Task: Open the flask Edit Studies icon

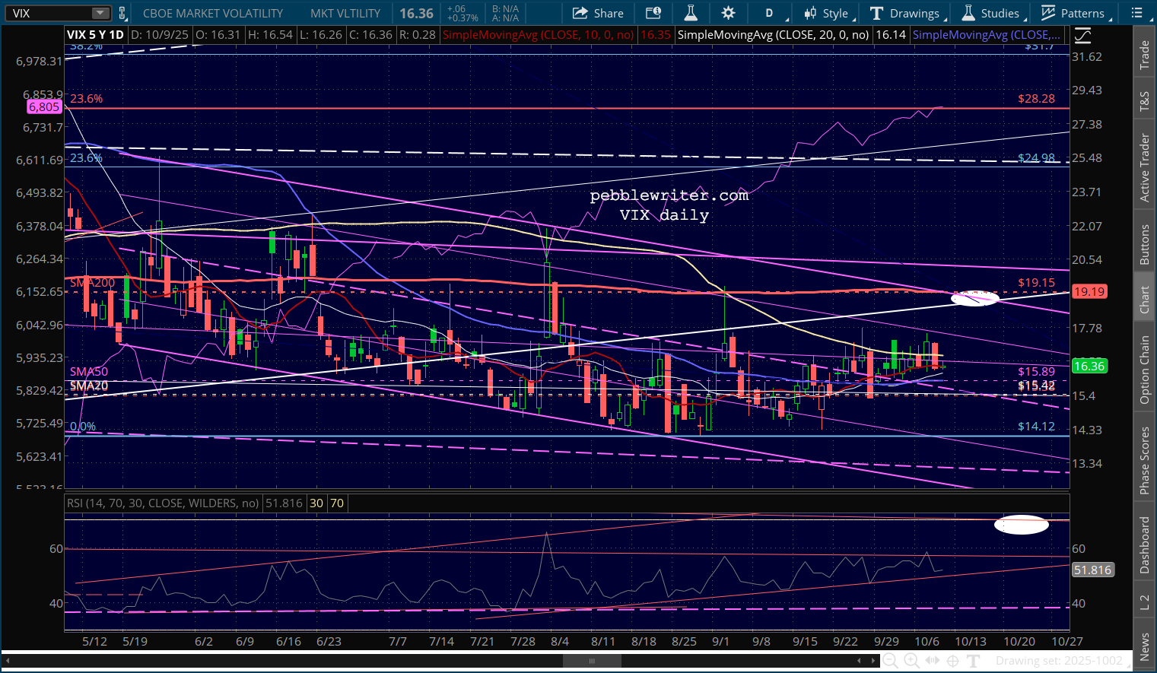Action: (x=691, y=13)
